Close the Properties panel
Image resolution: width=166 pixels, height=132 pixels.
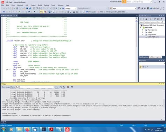tap(164, 61)
